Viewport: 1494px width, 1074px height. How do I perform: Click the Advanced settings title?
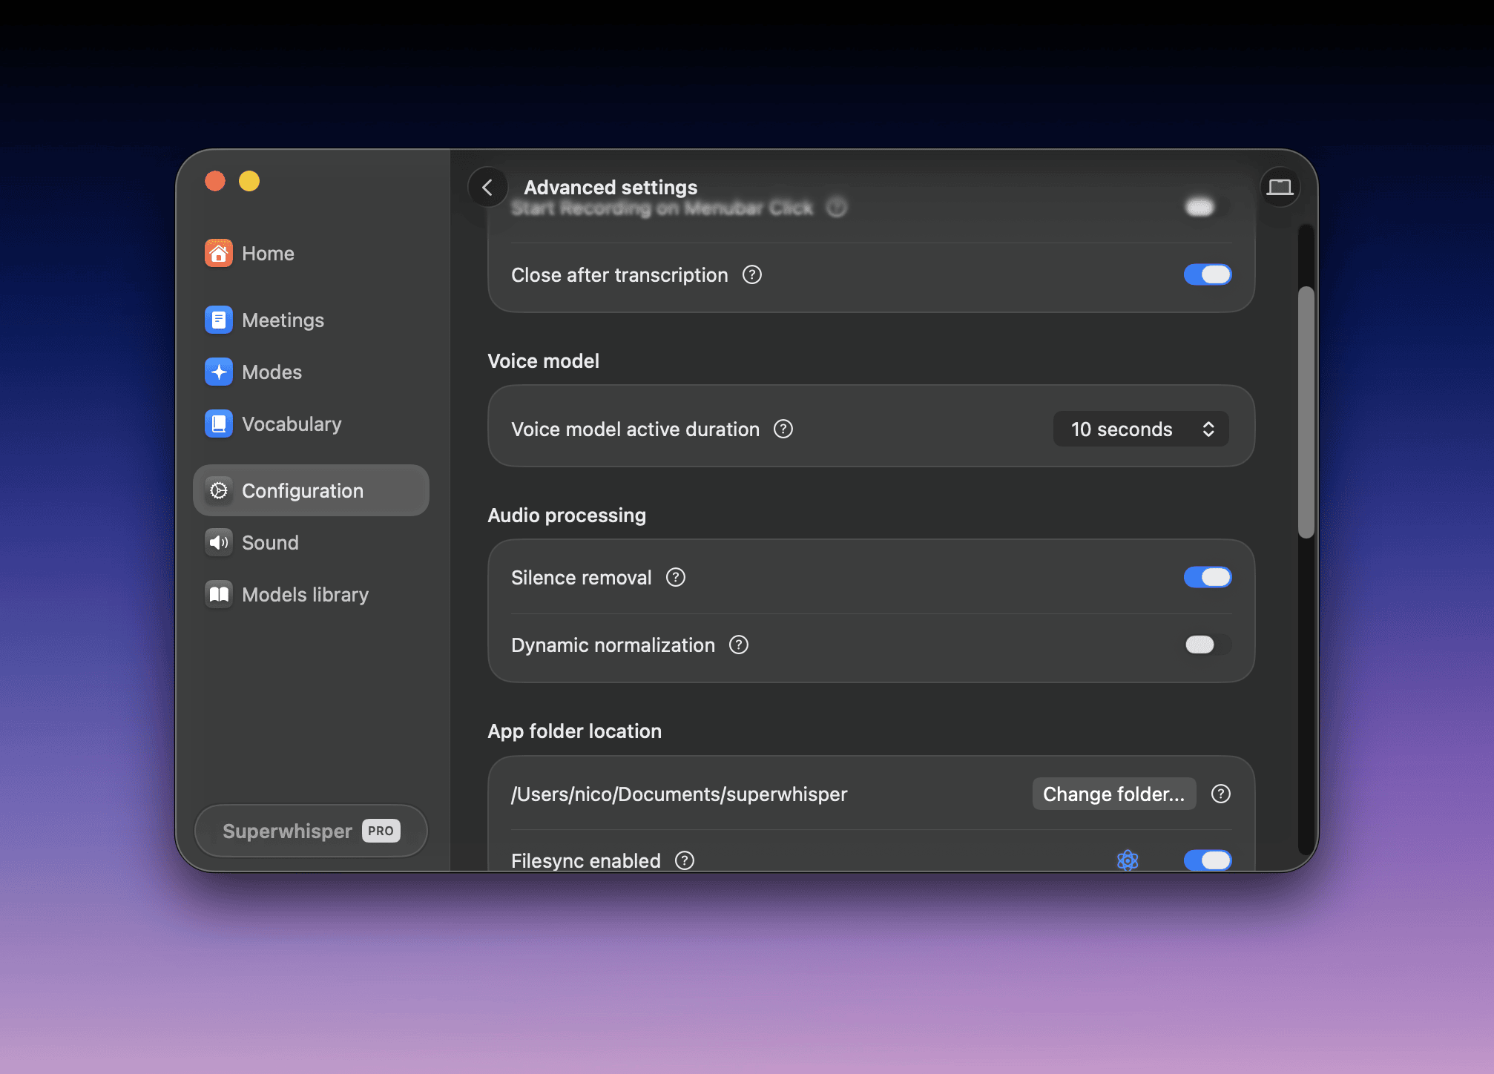tap(611, 188)
